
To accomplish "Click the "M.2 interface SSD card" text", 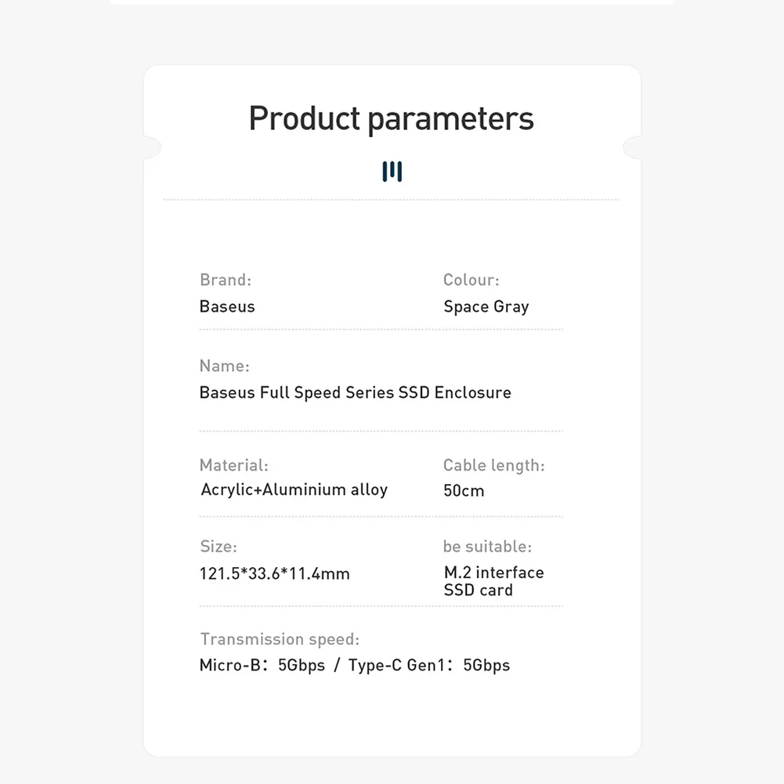I will [493, 581].
